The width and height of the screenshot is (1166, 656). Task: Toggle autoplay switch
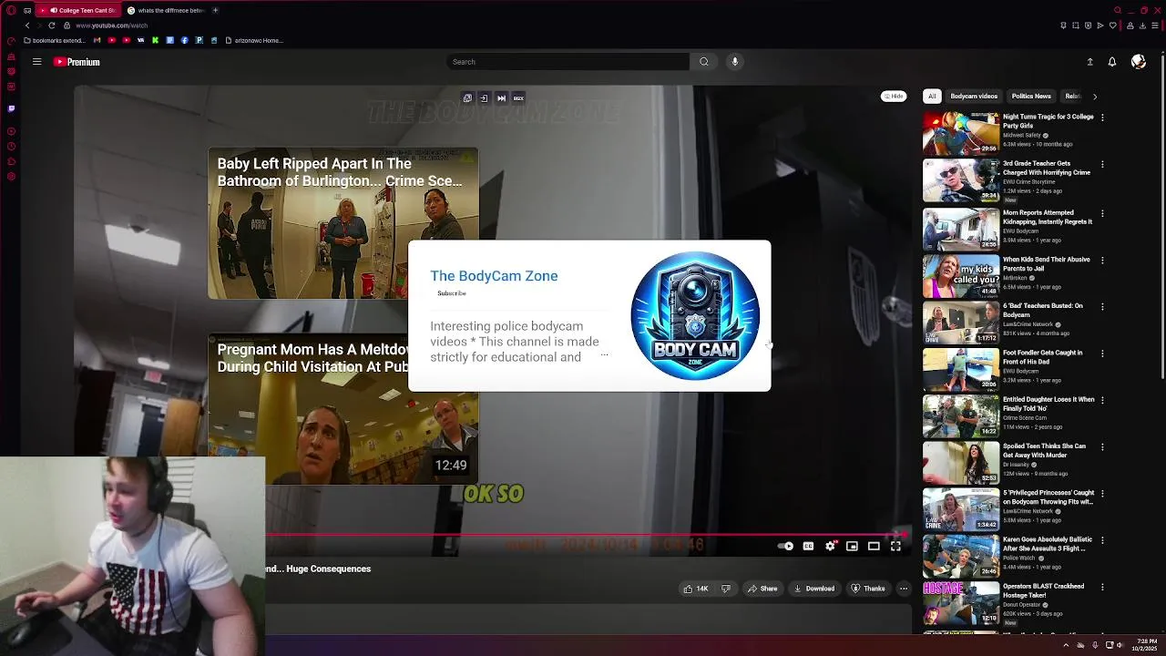pyautogui.click(x=785, y=547)
